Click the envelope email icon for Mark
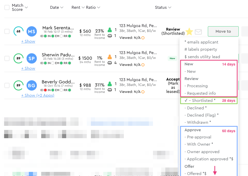Viewport: 248px width, 176px height. coord(198,32)
